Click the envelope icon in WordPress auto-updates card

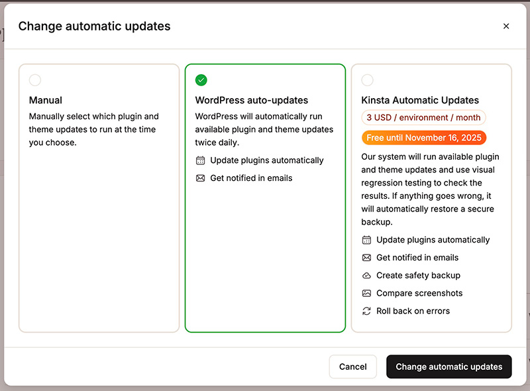[201, 178]
